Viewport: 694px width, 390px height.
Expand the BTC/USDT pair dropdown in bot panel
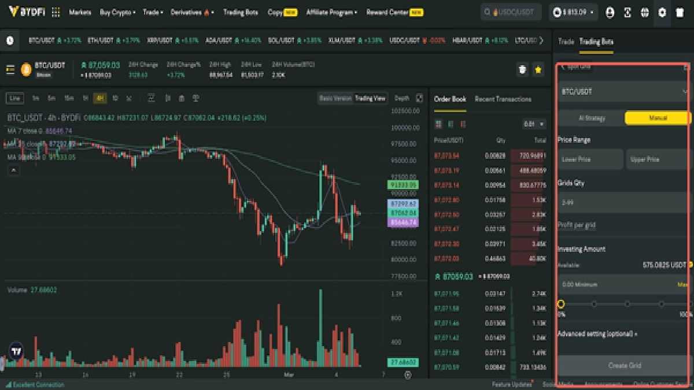coord(625,91)
